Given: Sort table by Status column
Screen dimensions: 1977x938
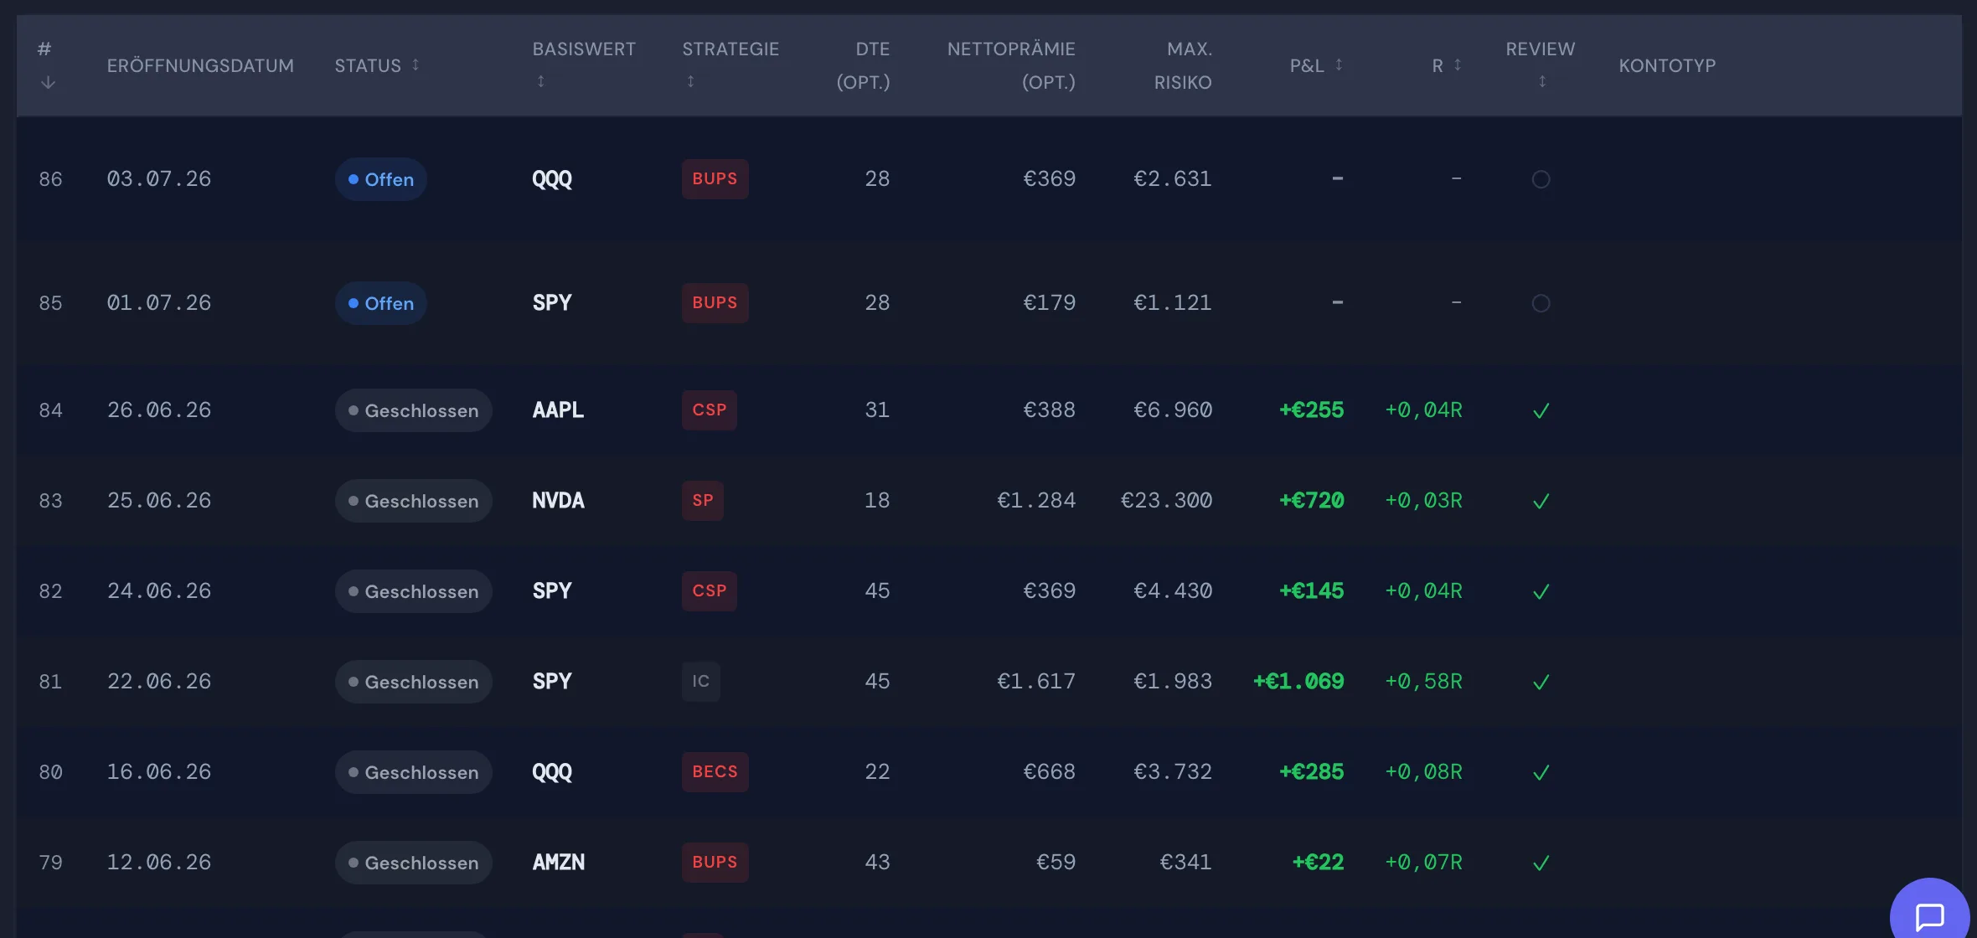Looking at the screenshot, I should (x=416, y=64).
